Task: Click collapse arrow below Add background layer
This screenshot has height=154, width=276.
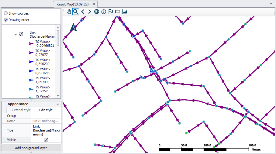Action: click(x=31, y=152)
